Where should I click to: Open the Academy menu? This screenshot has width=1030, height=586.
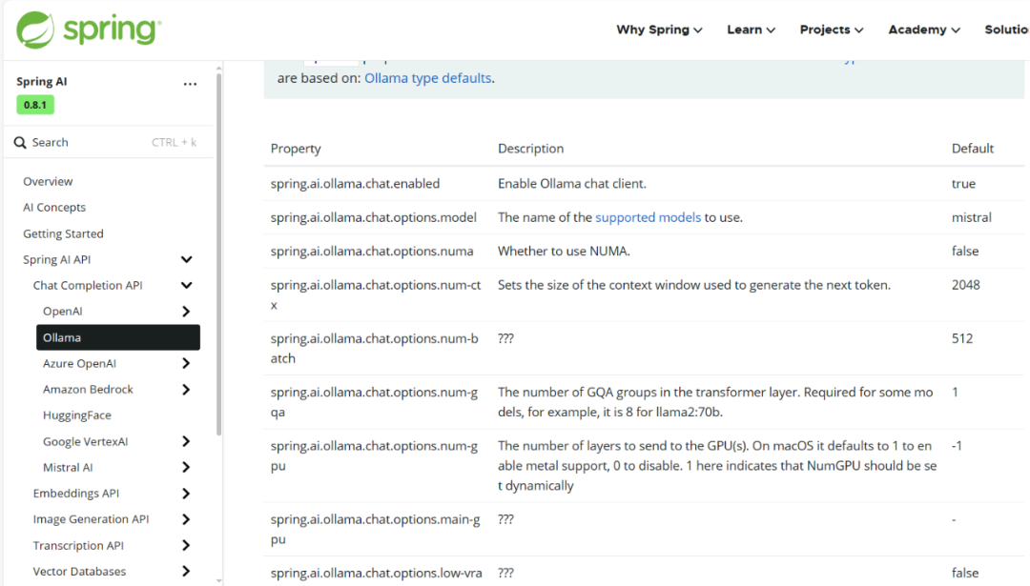tap(923, 30)
